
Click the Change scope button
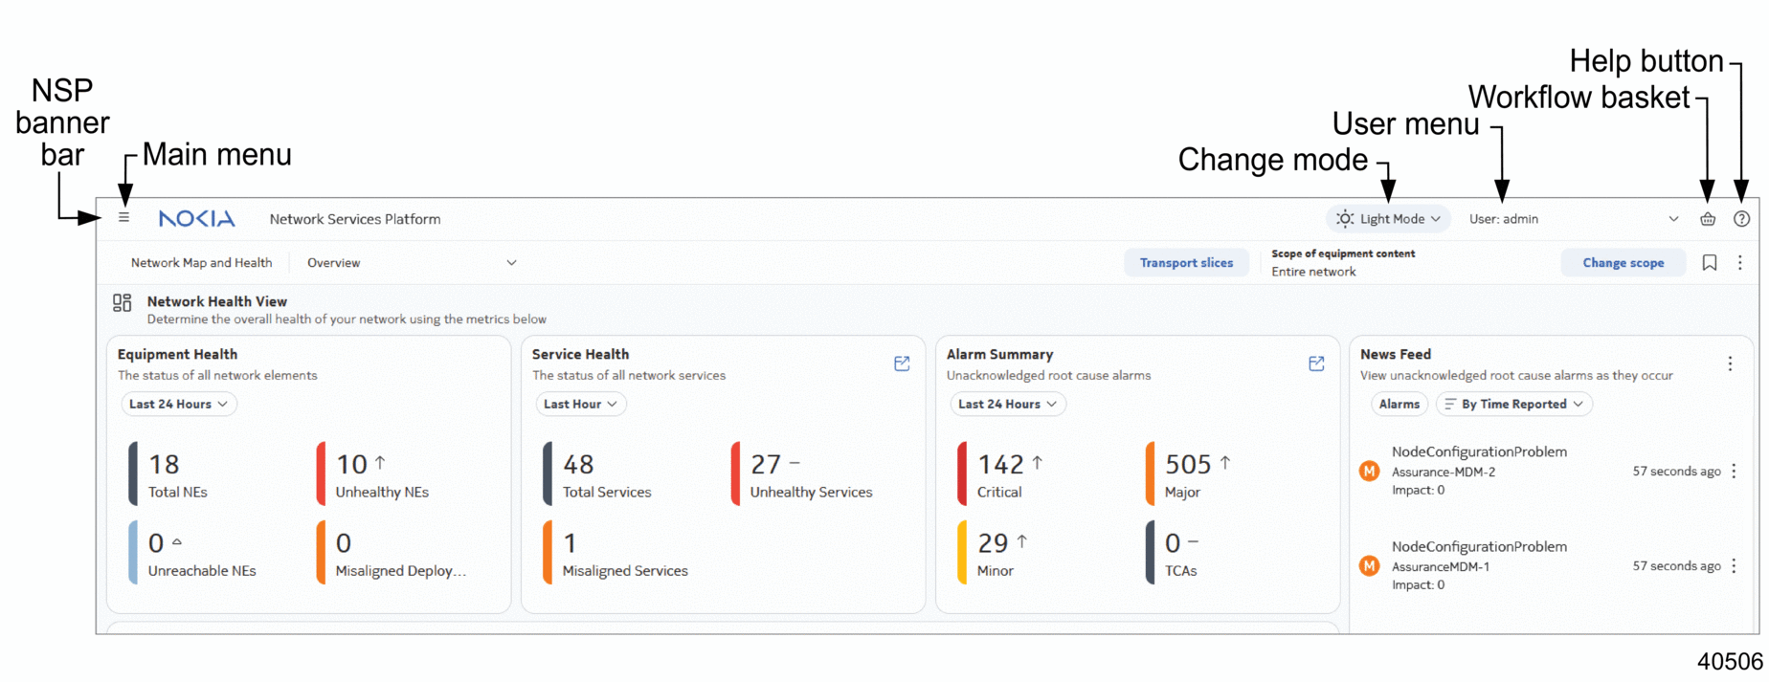point(1623,263)
